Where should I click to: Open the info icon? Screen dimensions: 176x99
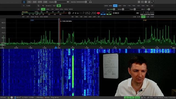tap(149, 2)
